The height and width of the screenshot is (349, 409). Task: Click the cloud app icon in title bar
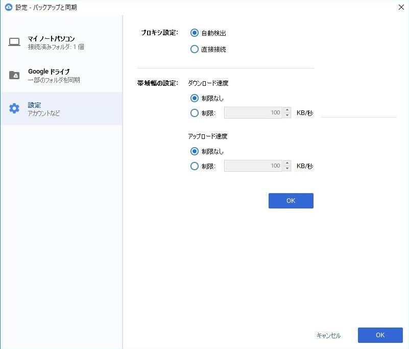point(8,7)
